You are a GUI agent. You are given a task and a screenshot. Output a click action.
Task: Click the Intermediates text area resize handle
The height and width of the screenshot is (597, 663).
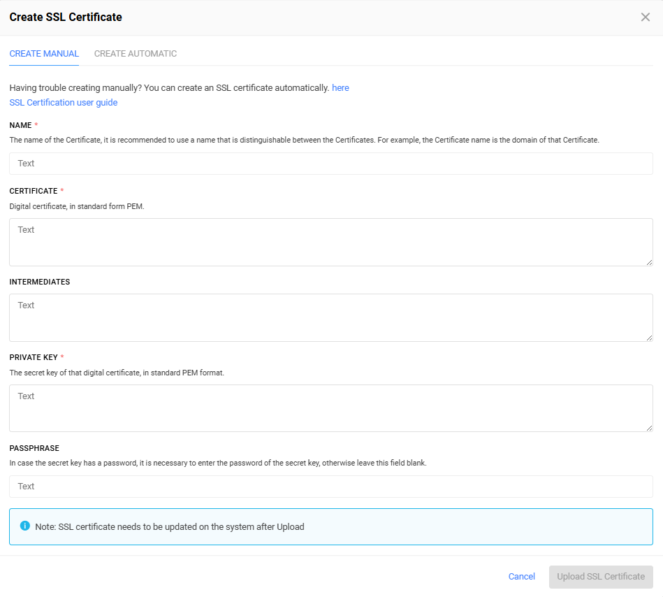pos(649,338)
